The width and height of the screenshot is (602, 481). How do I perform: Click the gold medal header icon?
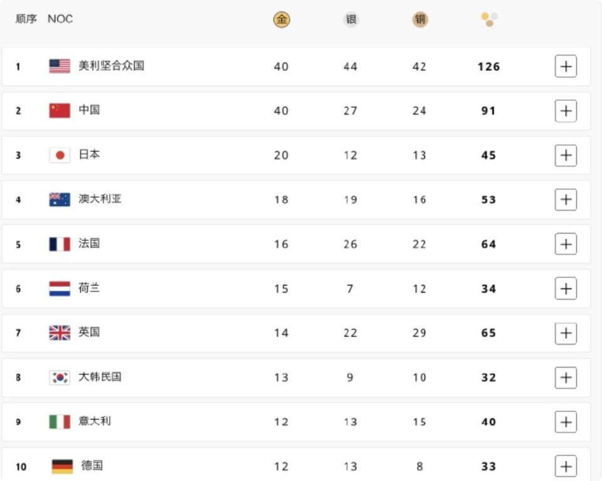[x=282, y=19]
